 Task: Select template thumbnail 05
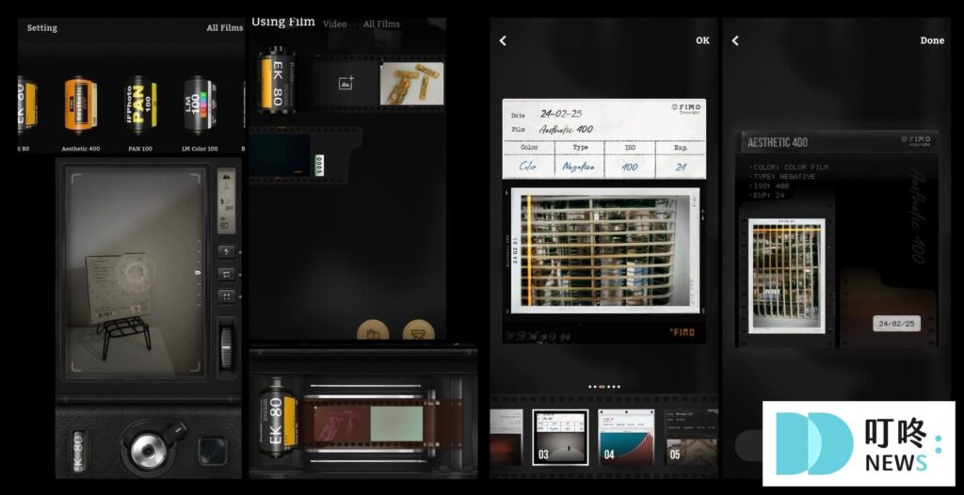click(x=692, y=437)
